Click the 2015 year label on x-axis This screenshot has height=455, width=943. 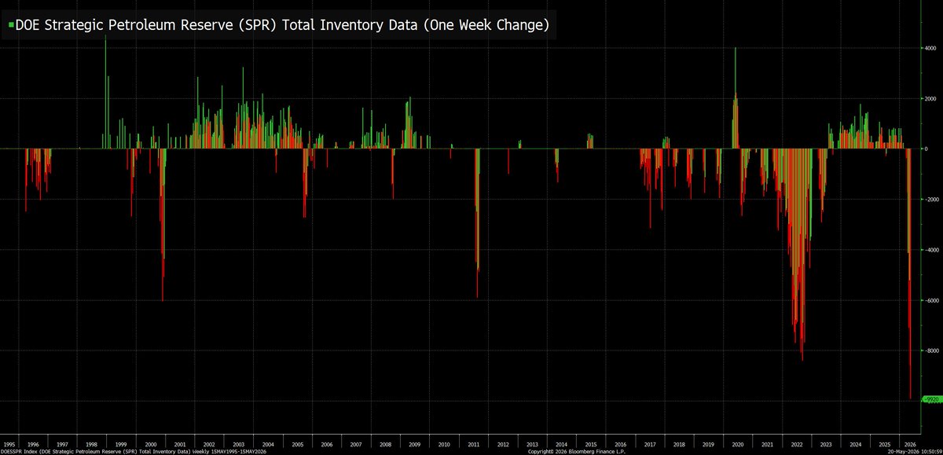[589, 444]
